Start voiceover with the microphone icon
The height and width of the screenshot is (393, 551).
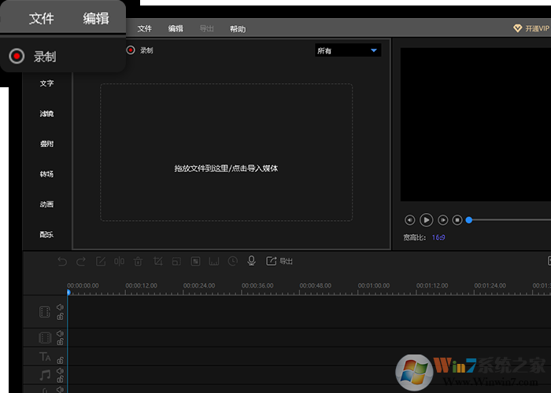point(252,261)
